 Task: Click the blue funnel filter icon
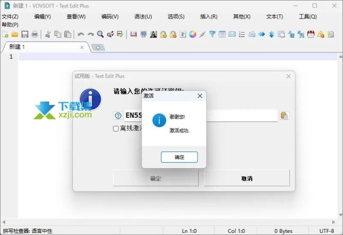212,34
